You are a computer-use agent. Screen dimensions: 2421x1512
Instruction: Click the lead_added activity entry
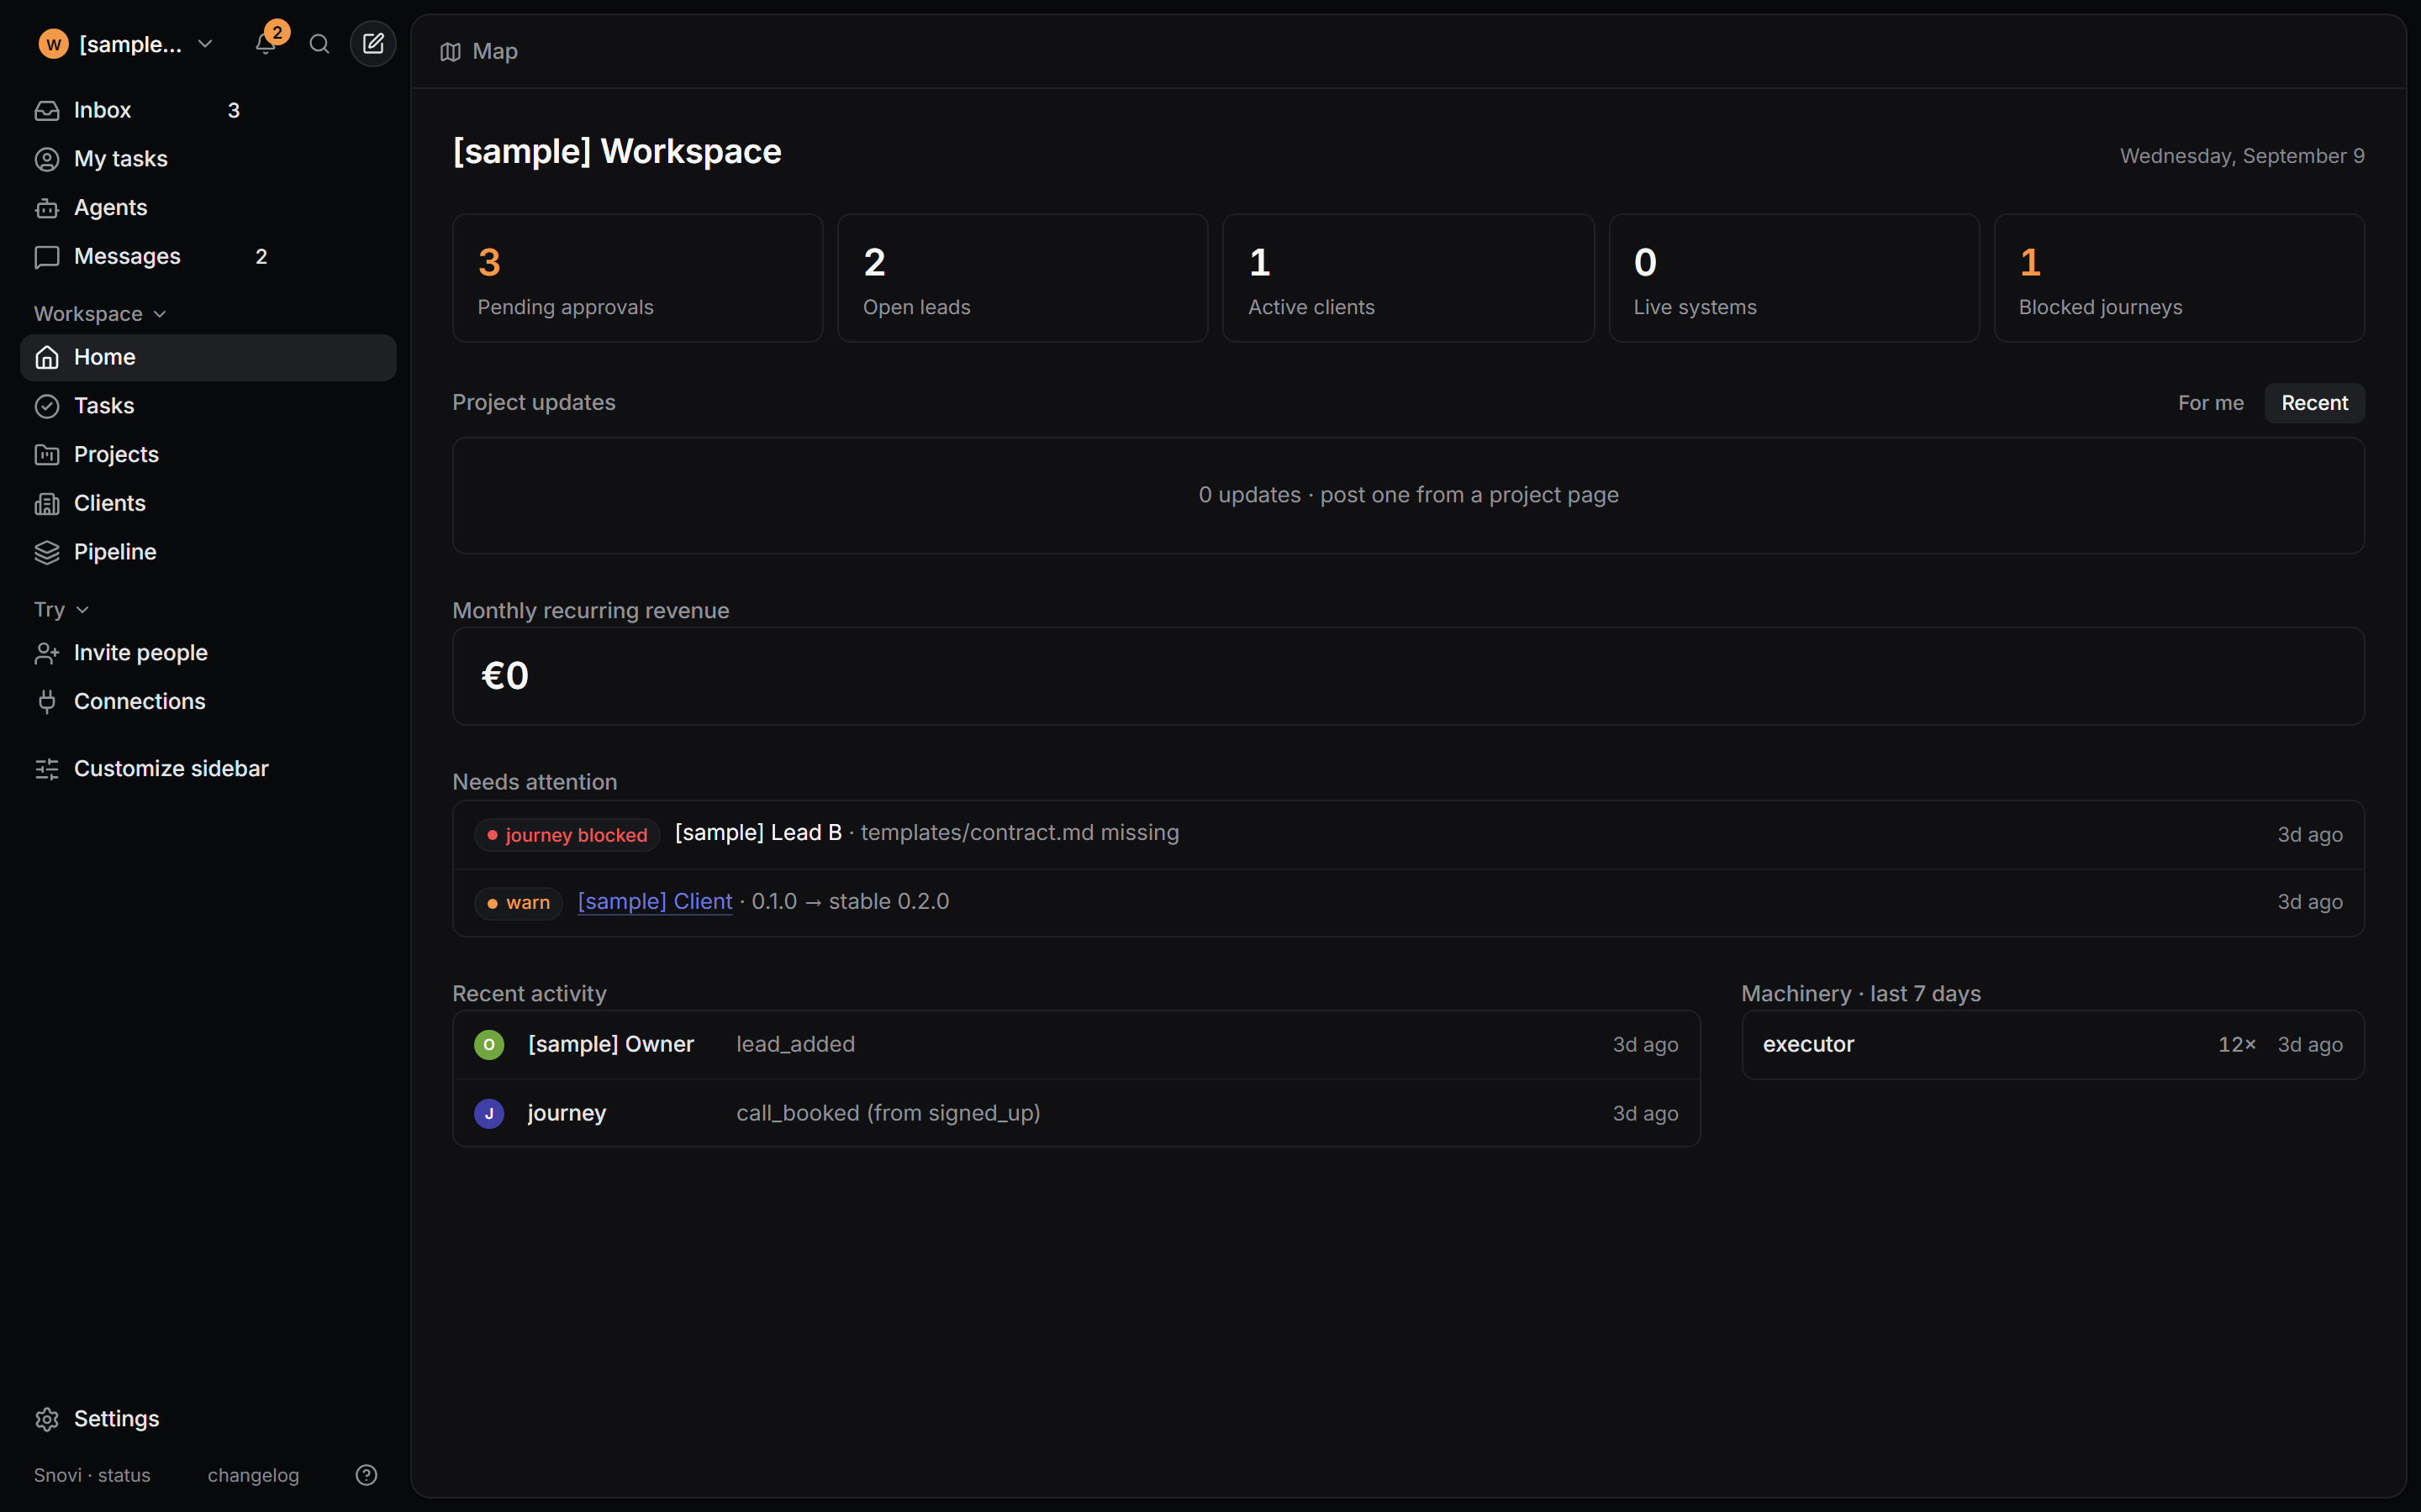pyautogui.click(x=795, y=1045)
